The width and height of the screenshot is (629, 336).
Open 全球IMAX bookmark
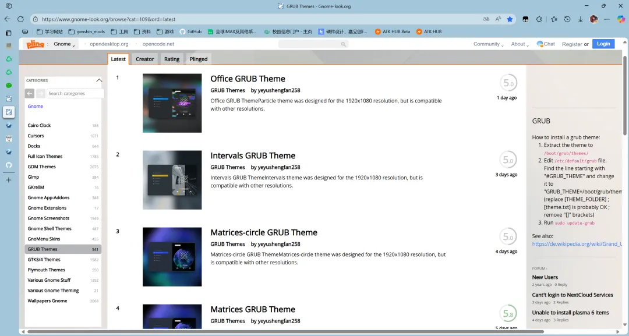click(232, 31)
